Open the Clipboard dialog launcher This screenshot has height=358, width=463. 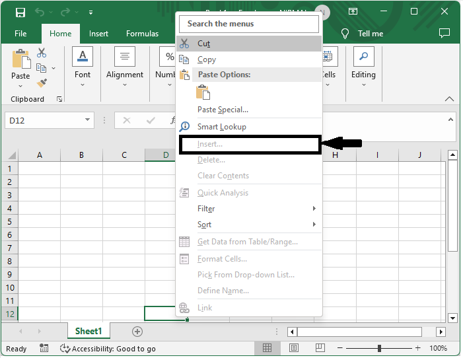tap(59, 99)
